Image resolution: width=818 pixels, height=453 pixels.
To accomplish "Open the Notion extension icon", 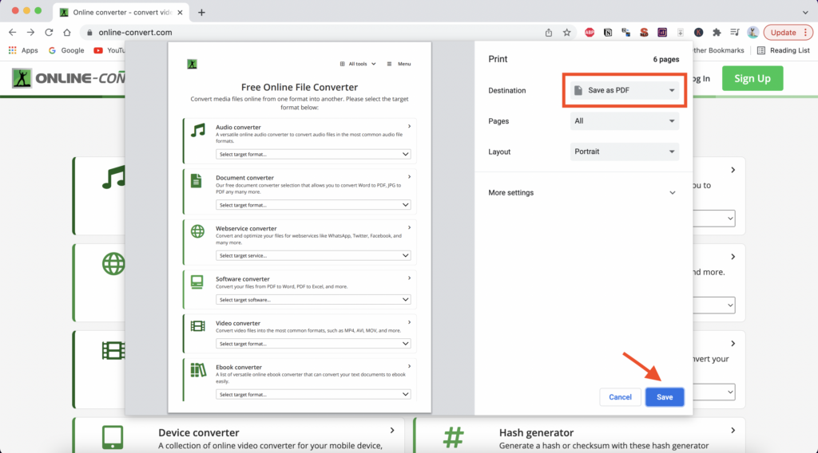I will click(x=608, y=32).
